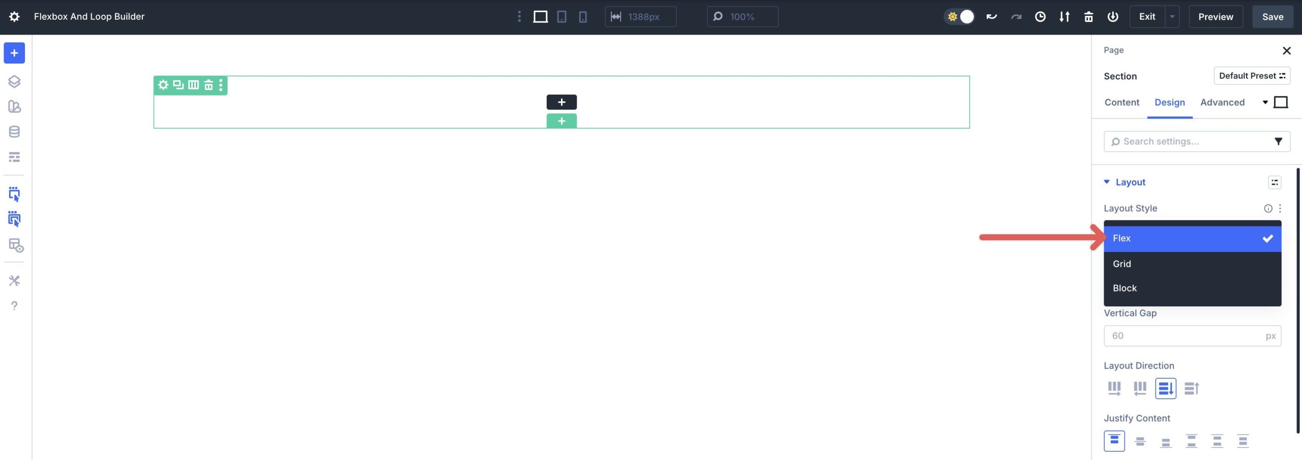
Task: Open the revision History clock icon
Action: 1040,16
